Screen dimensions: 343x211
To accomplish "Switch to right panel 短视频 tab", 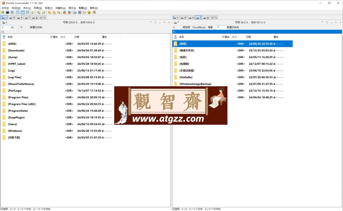I will (186, 27).
